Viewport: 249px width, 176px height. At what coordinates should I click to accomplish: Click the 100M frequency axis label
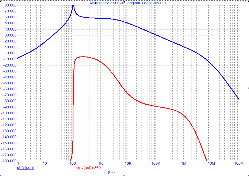point(238,163)
